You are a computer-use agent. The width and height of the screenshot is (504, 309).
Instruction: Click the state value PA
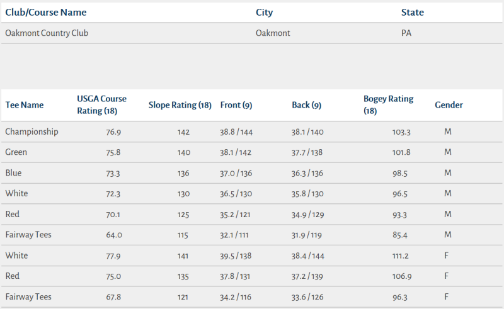coord(406,33)
